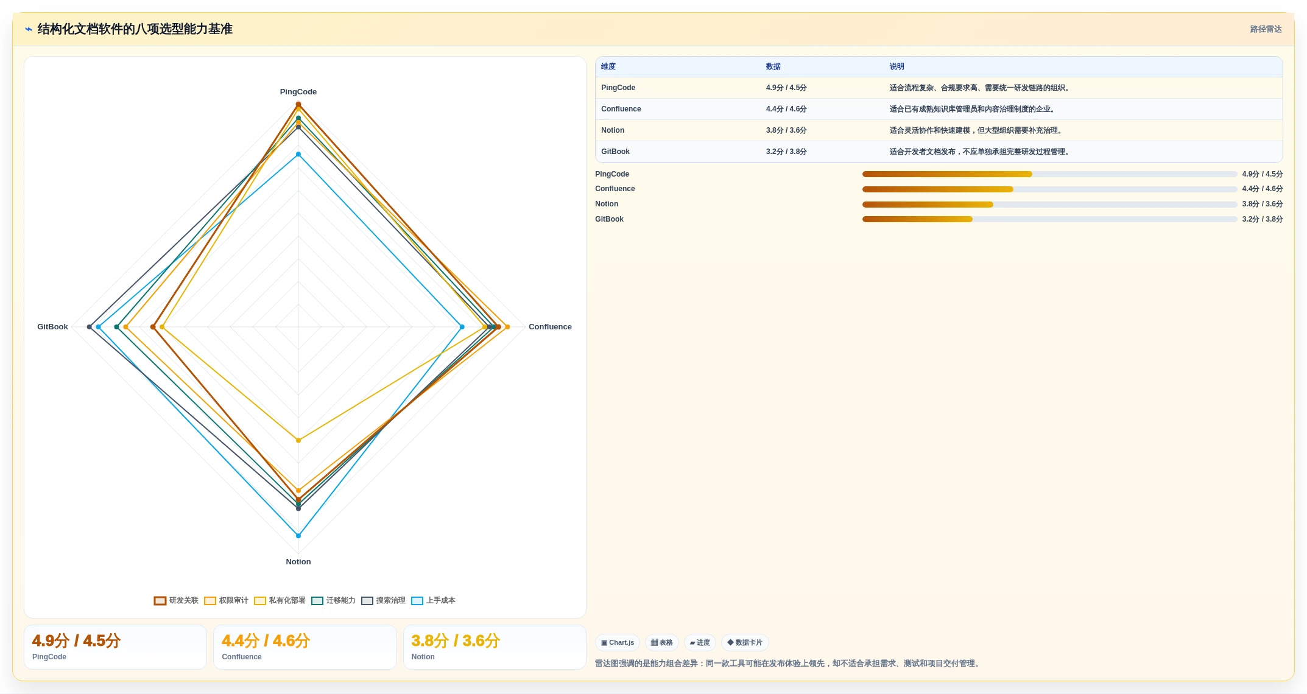
Task: Open the PingCode score card
Action: tap(115, 647)
